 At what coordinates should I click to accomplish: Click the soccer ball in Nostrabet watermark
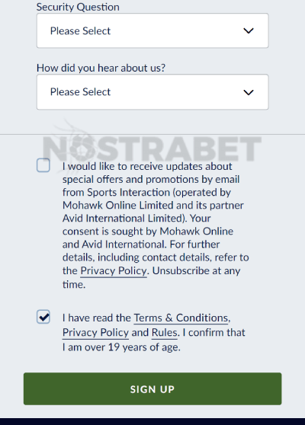coord(82,149)
